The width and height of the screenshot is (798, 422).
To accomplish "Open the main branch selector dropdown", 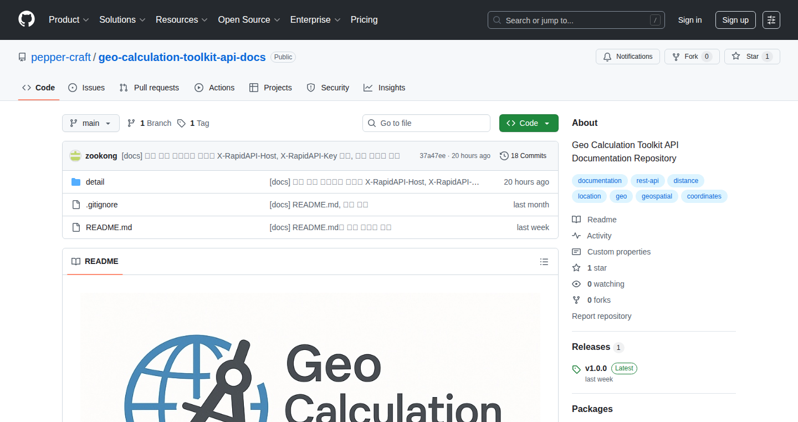I will (91, 123).
